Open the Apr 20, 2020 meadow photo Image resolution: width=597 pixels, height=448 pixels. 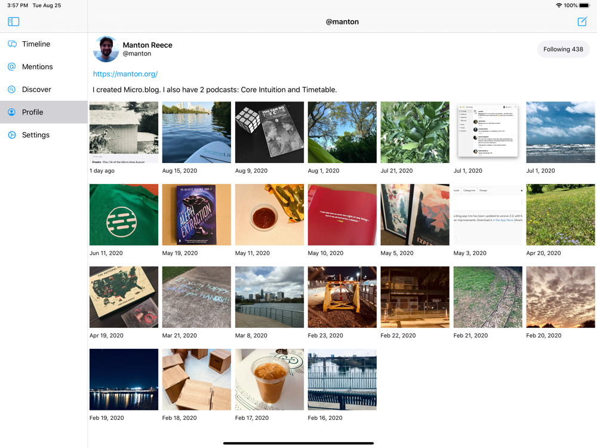pos(561,215)
